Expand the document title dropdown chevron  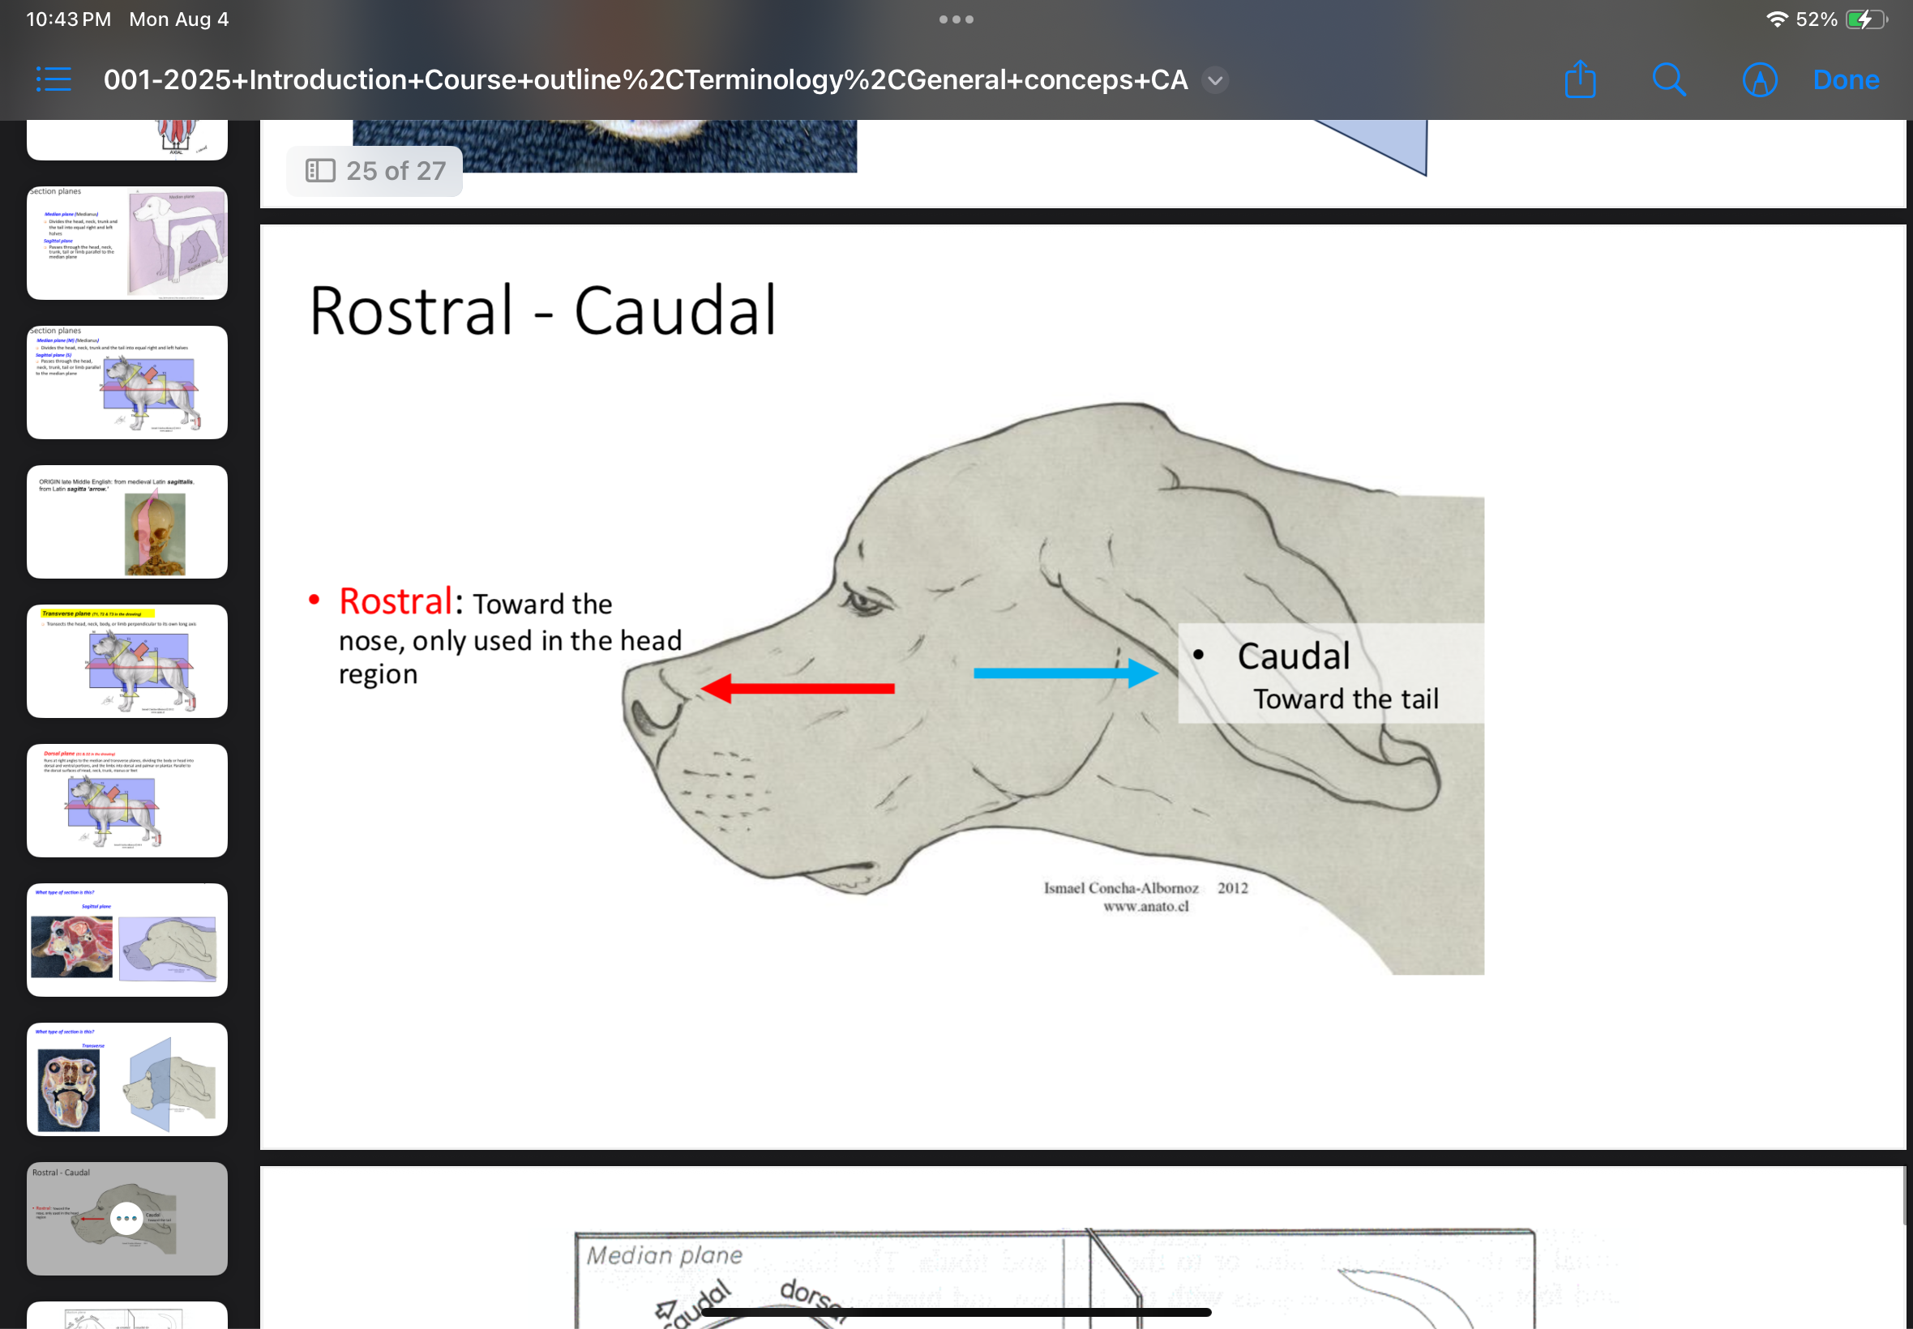(1215, 81)
